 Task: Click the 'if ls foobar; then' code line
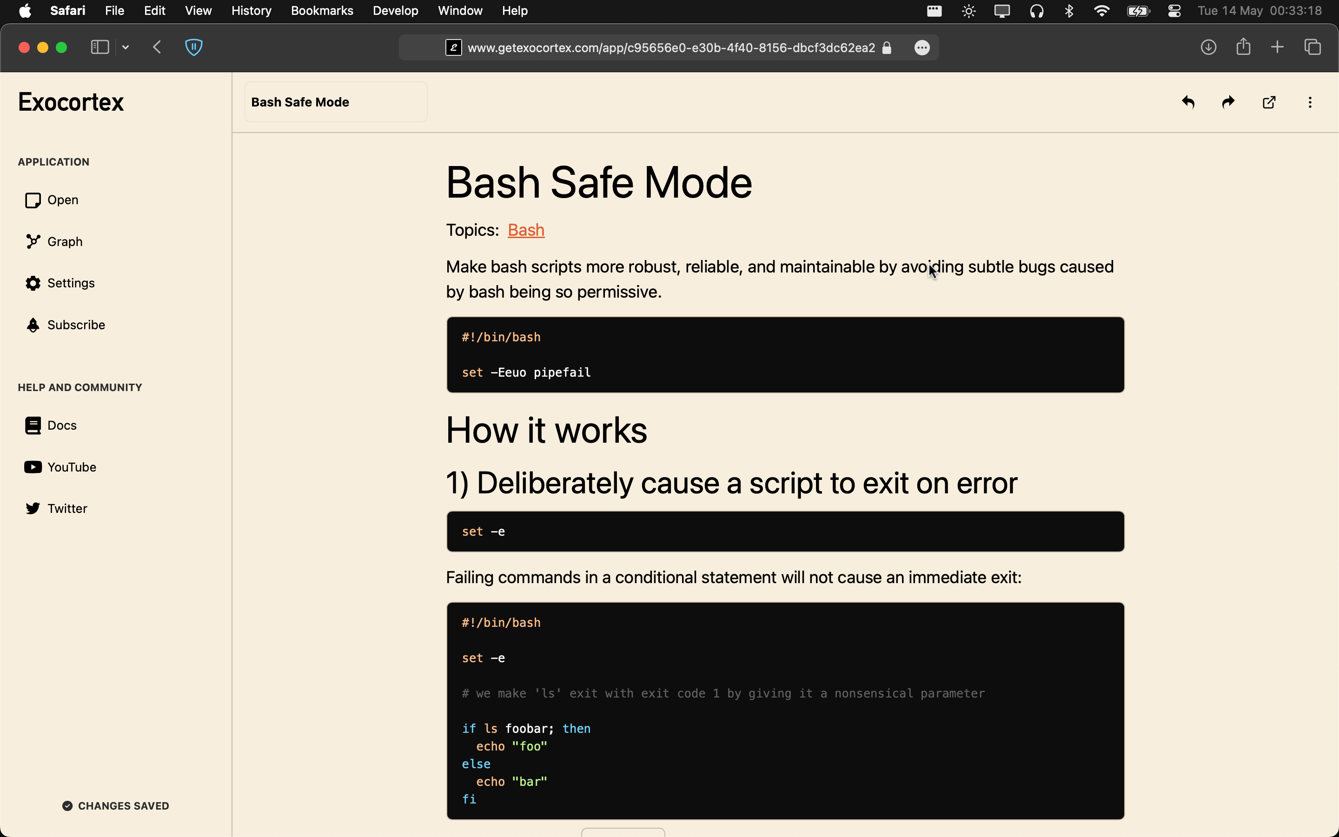(x=526, y=729)
